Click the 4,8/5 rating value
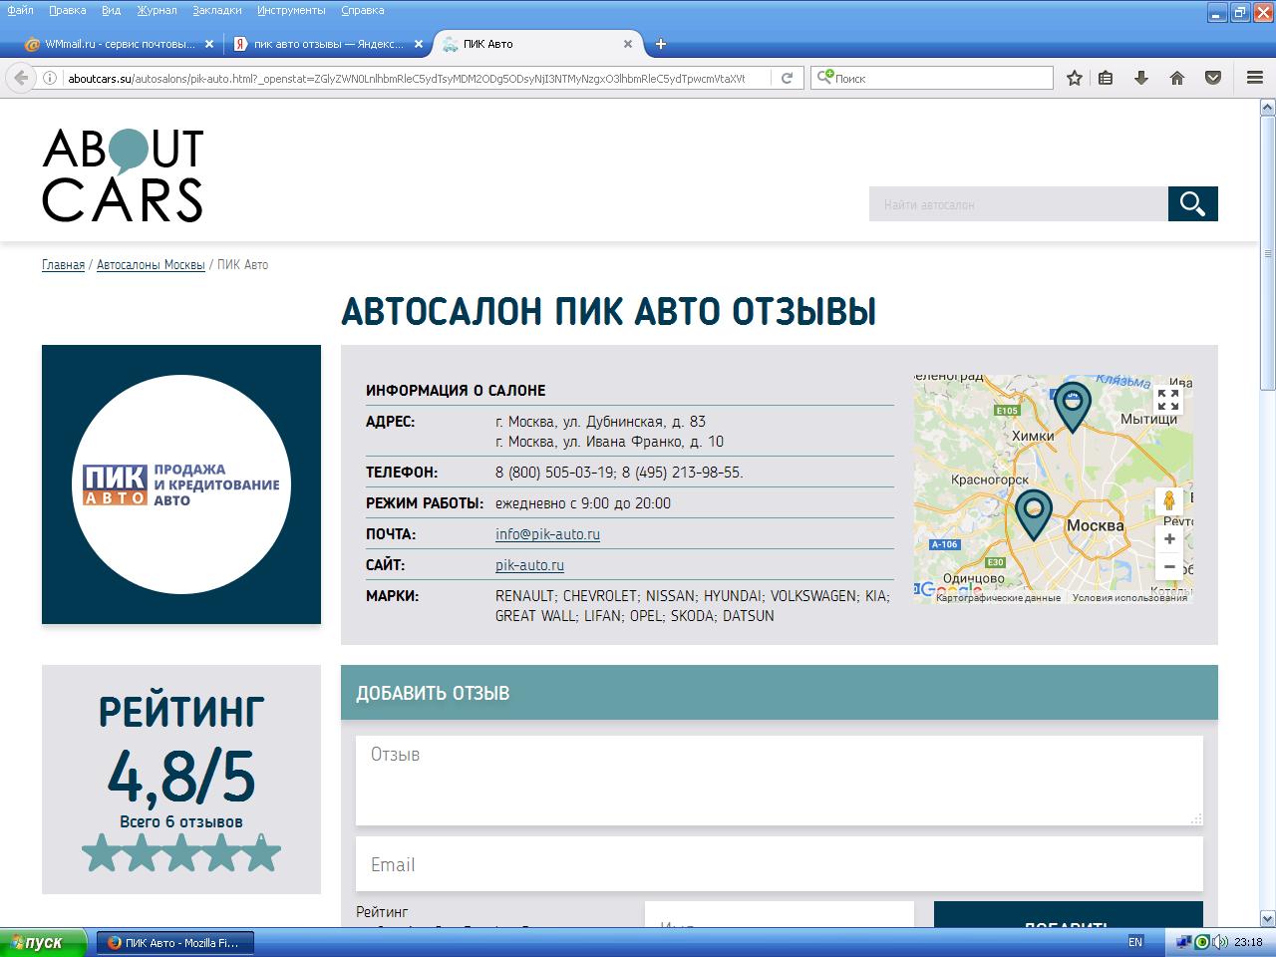Viewport: 1276px width, 957px height. (181, 778)
